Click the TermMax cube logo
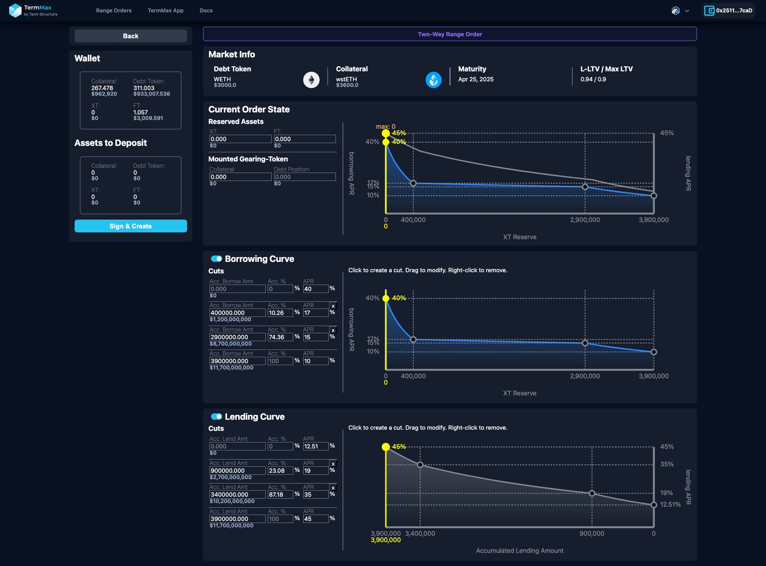Image resolution: width=766 pixels, height=566 pixels. tap(15, 10)
